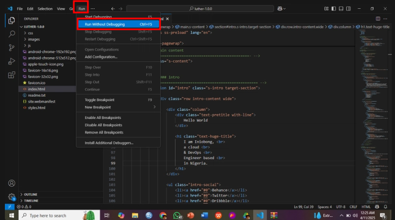The image size is (395, 220).
Task: Open the Manage gear icon
Action: click(11, 197)
